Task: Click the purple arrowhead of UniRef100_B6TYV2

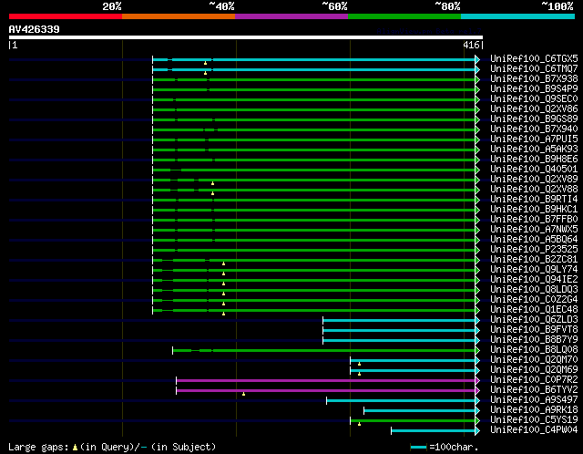Action: pyautogui.click(x=477, y=391)
